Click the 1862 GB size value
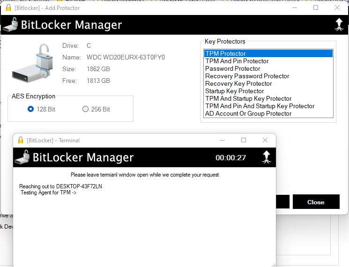The height and width of the screenshot is (267, 349). [98, 69]
